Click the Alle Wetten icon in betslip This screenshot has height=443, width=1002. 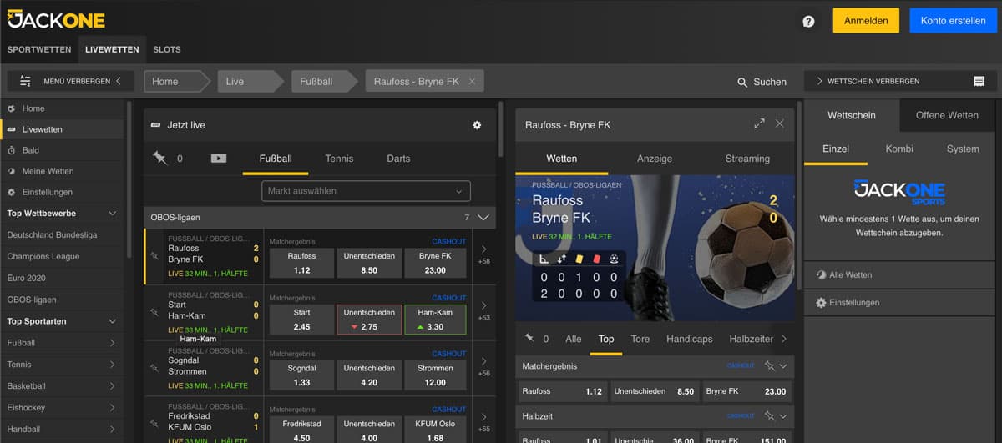(822, 274)
